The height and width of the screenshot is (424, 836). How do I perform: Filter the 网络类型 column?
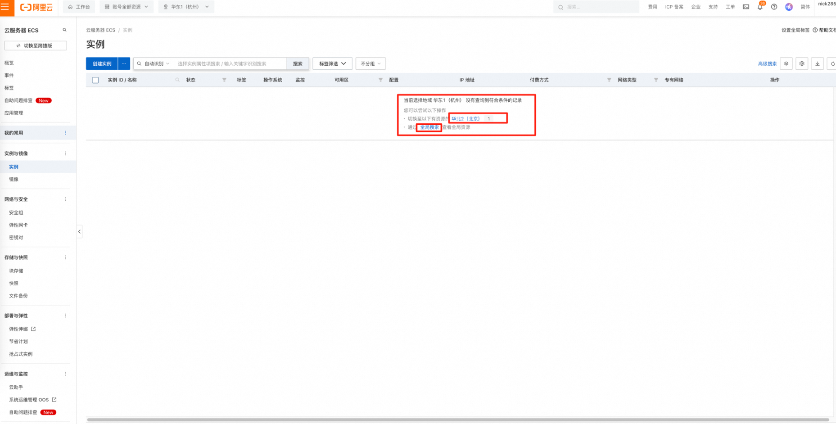[656, 80]
